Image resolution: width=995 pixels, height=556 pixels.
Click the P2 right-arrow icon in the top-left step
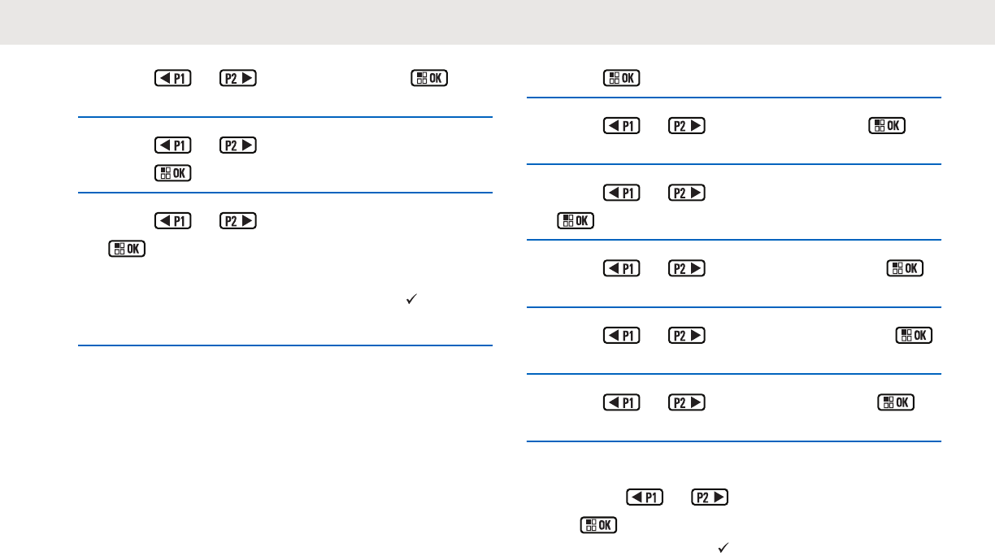237,79
